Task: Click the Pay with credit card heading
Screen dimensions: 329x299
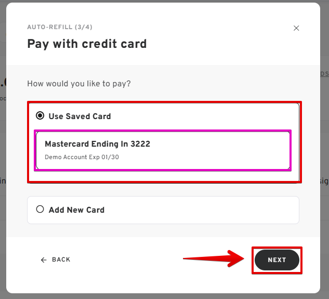Action: 87,44
